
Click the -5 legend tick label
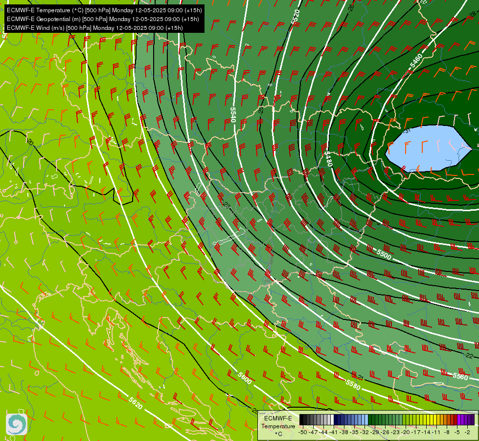[457, 432]
